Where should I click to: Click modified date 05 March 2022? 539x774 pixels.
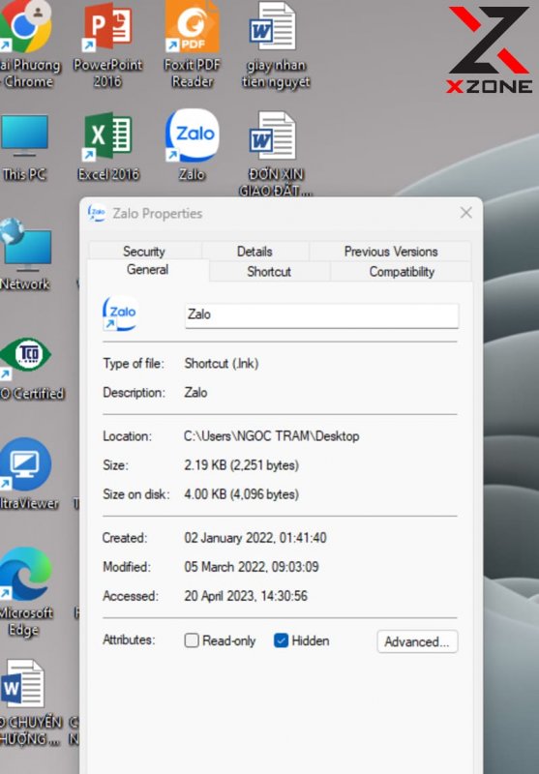(x=252, y=567)
